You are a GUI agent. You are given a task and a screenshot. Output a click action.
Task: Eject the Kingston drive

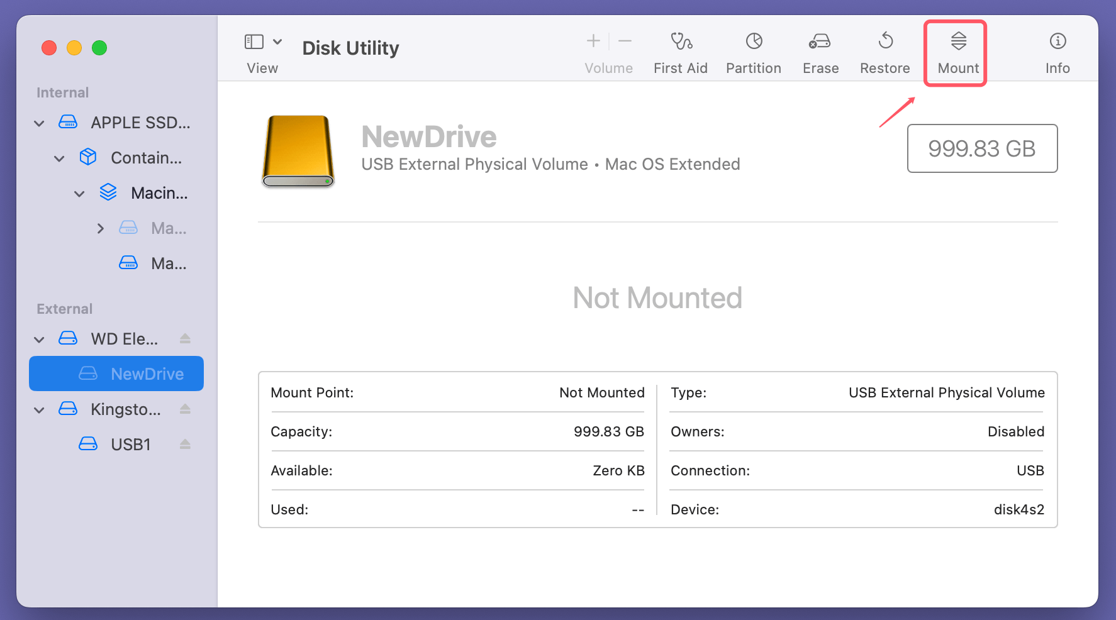[185, 409]
